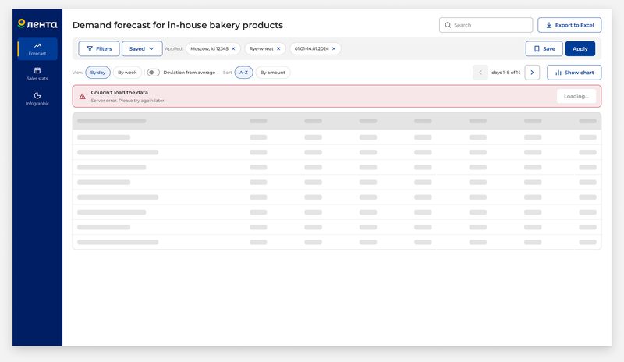
Task: Open the Forecast section in sidebar
Action: [x=37, y=48]
